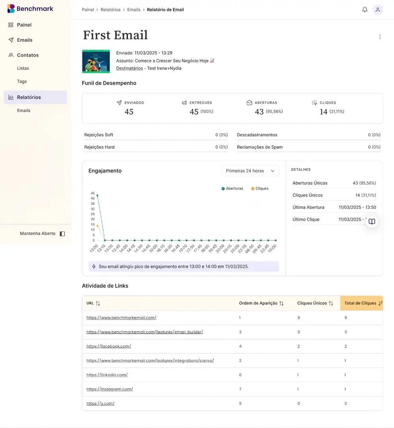Sort by URL column arrows

98,303
